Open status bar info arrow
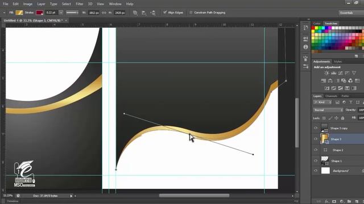The width and height of the screenshot is (364, 204). pos(71,196)
